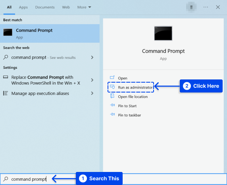Close the search panel
The width and height of the screenshot is (227, 185).
pos(218,7)
